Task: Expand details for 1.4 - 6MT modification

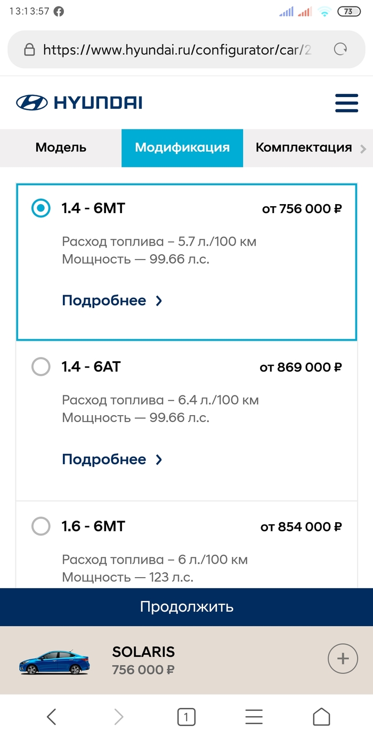Action: pyautogui.click(x=112, y=301)
